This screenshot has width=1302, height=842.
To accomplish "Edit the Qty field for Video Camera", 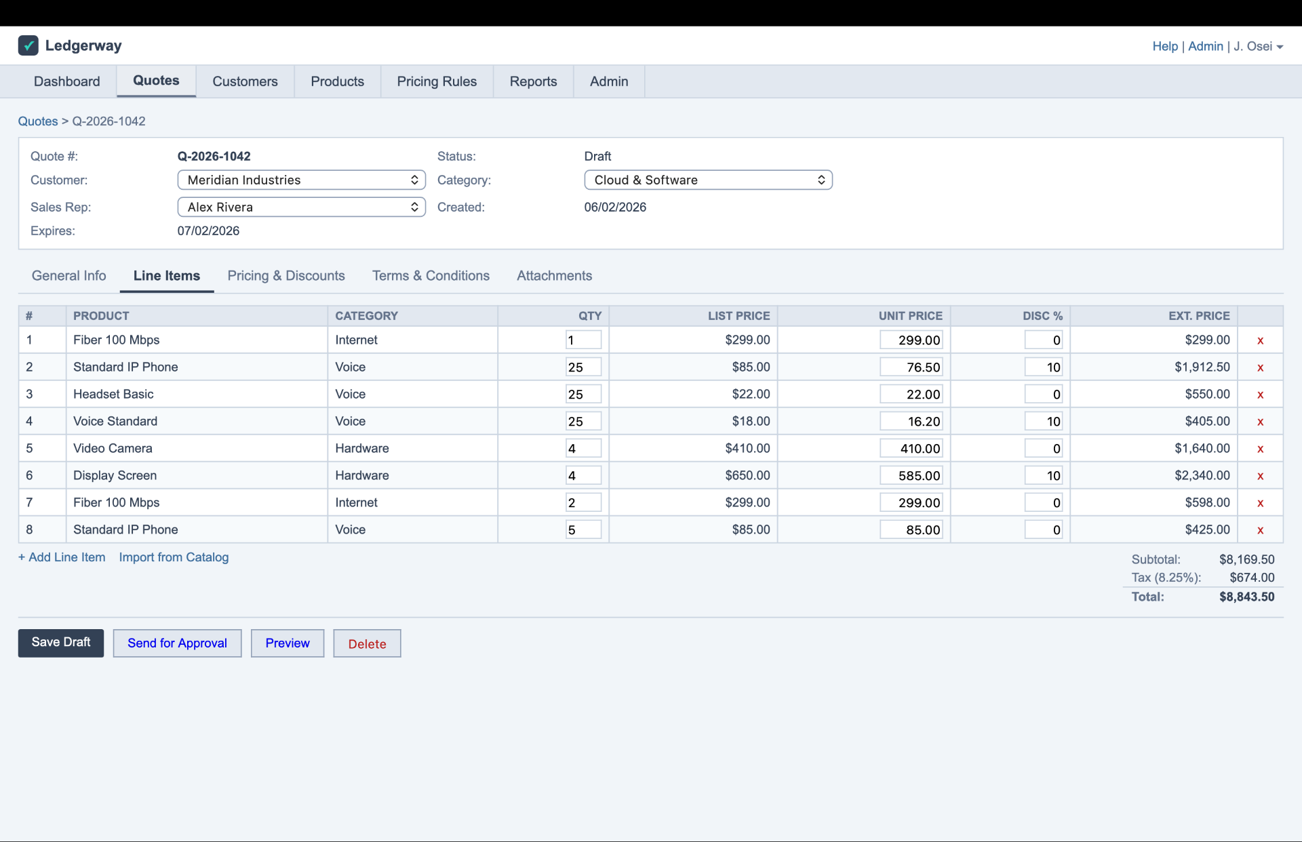I will pos(583,449).
